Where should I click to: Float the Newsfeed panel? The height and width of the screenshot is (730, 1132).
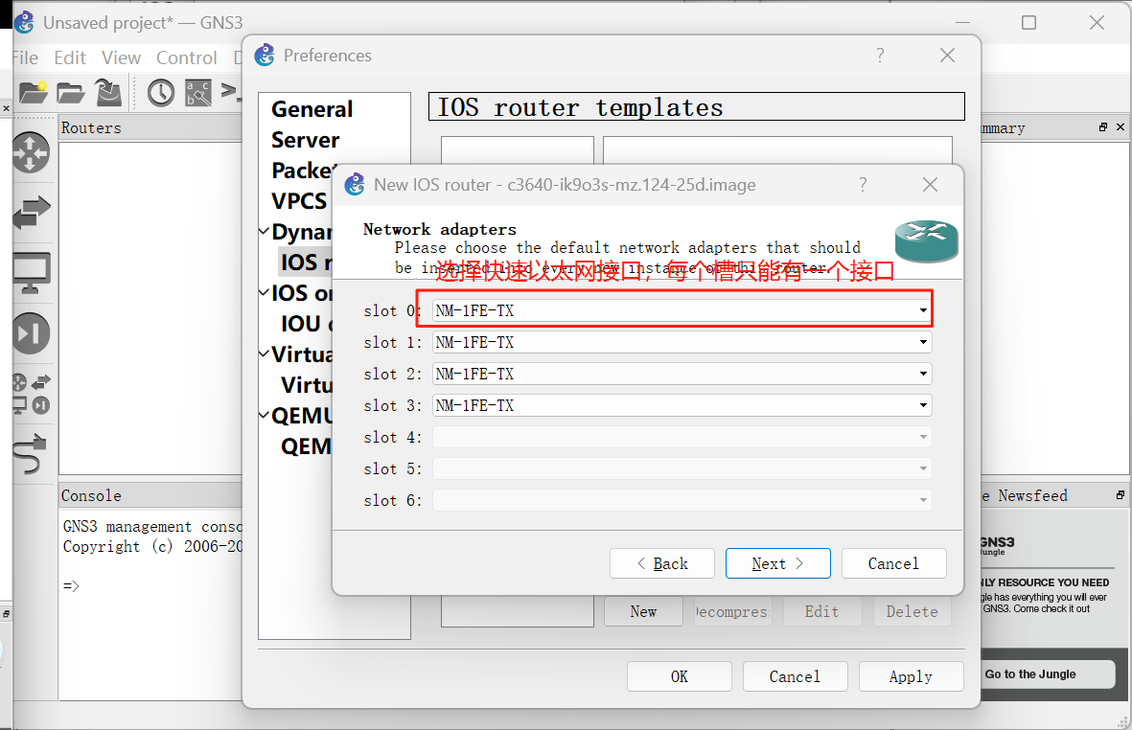1120,495
